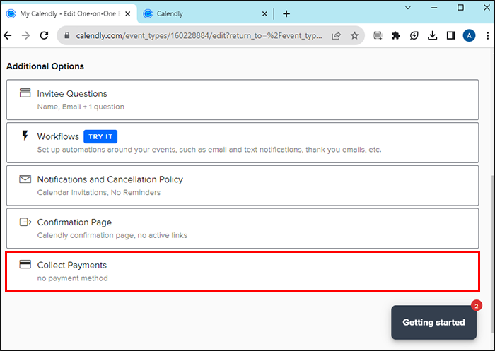This screenshot has width=495, height=351.
Task: Toggle the browser side panel icon
Action: [450, 35]
